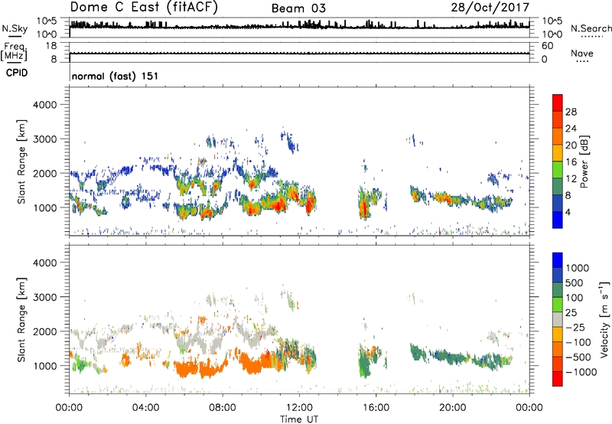Viewport: 612px width, 424px height.
Task: Click the blue top swatch of velocity colorbar
Action: click(558, 259)
